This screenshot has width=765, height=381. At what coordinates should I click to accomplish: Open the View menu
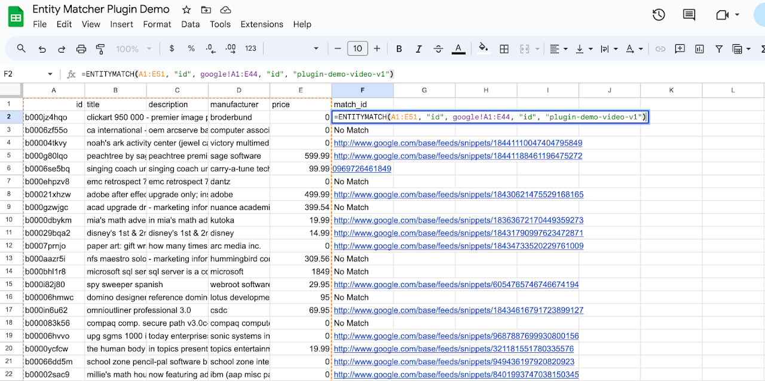click(91, 25)
